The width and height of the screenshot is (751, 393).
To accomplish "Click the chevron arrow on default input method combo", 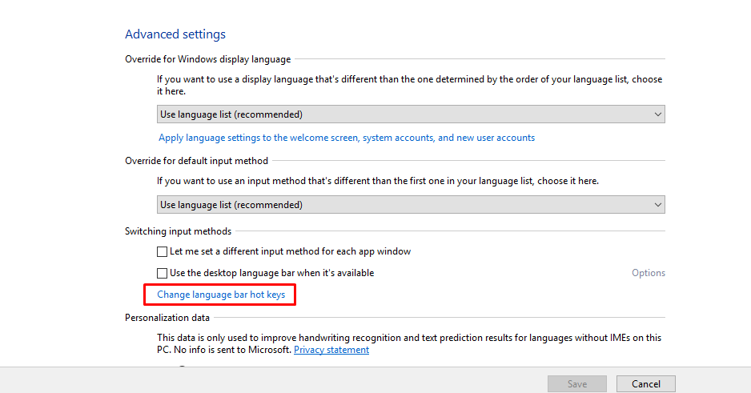I will [657, 205].
